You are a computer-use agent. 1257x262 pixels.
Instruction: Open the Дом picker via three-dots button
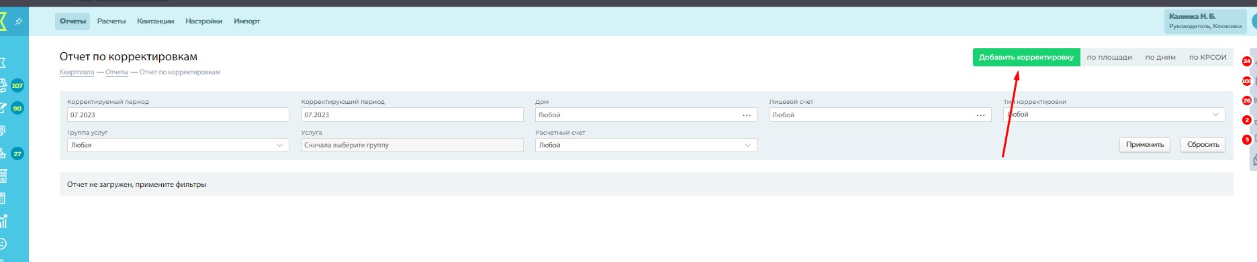747,115
